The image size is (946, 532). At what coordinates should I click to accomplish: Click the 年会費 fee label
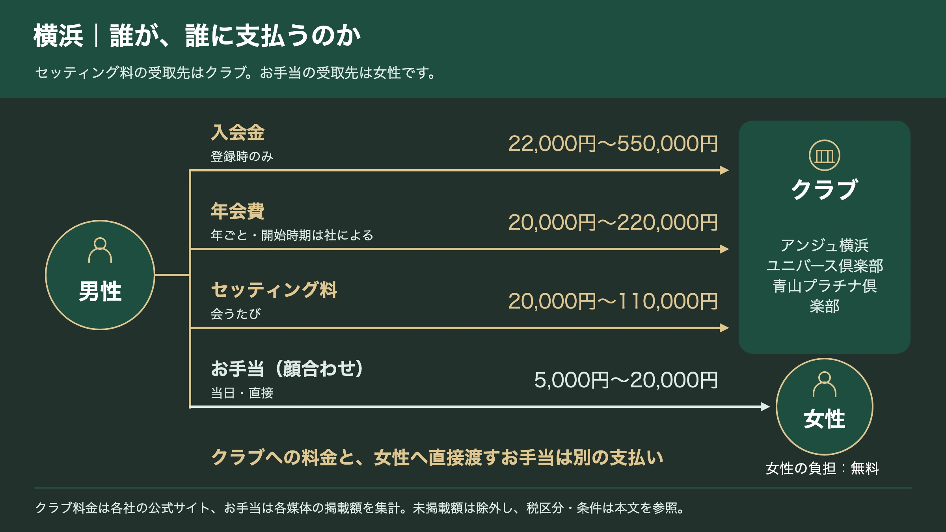pyautogui.click(x=238, y=211)
